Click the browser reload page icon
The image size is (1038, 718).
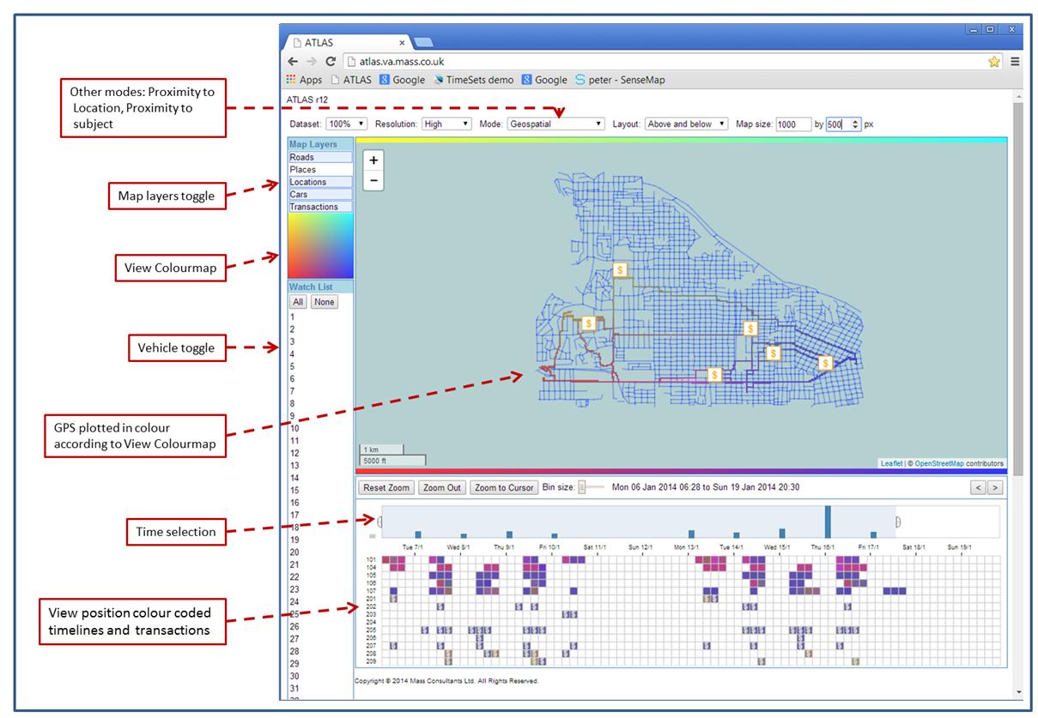[331, 62]
